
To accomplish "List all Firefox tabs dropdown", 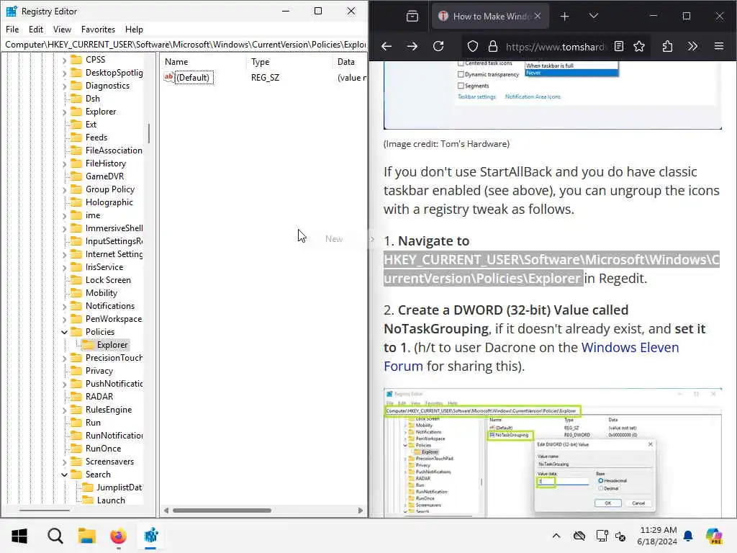I will 594,16.
